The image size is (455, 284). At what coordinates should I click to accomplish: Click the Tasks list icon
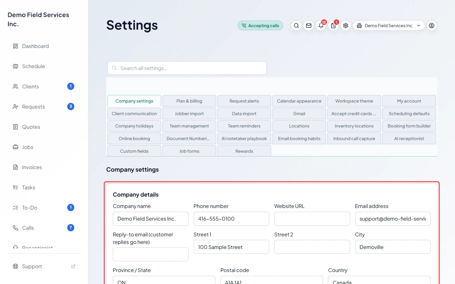coord(15,187)
